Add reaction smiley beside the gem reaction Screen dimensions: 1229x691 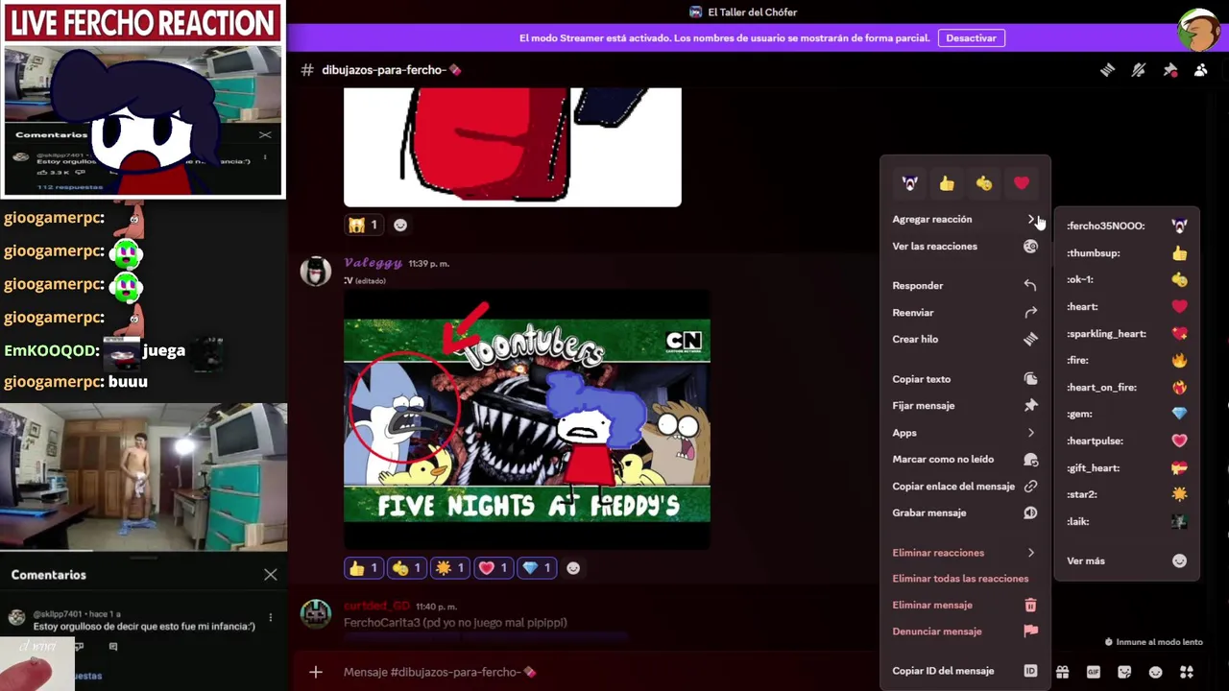coord(573,568)
